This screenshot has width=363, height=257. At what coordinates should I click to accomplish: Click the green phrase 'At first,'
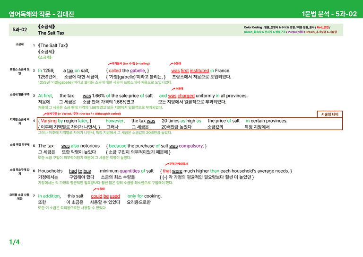pos(45,96)
